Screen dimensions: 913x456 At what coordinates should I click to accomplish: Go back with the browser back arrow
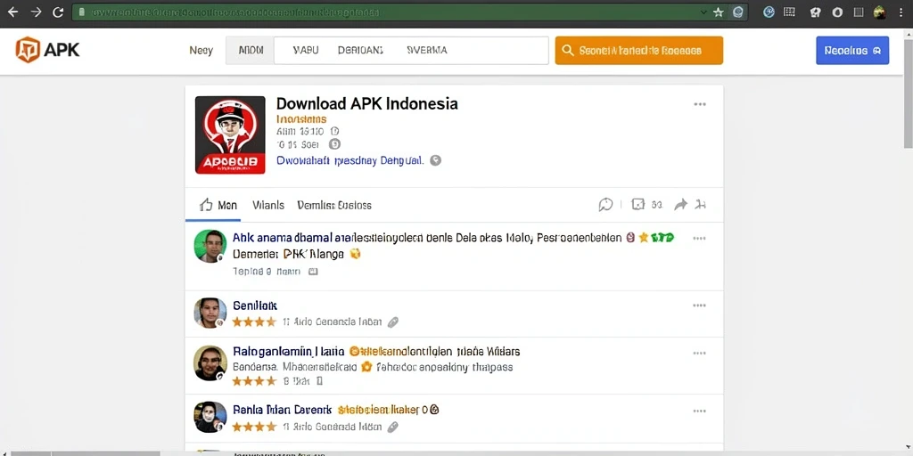click(x=12, y=12)
